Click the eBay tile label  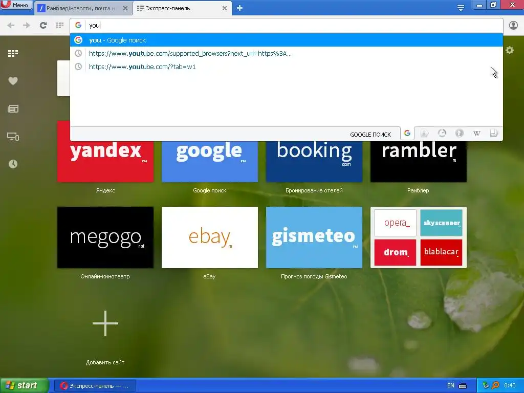click(209, 276)
